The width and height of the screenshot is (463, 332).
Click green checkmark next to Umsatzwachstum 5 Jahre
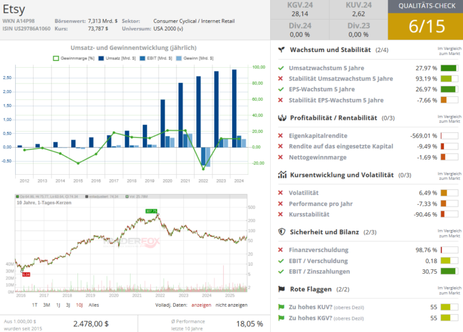click(x=281, y=68)
